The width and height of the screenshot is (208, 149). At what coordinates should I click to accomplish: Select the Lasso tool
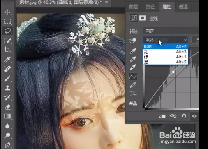pyautogui.click(x=7, y=31)
